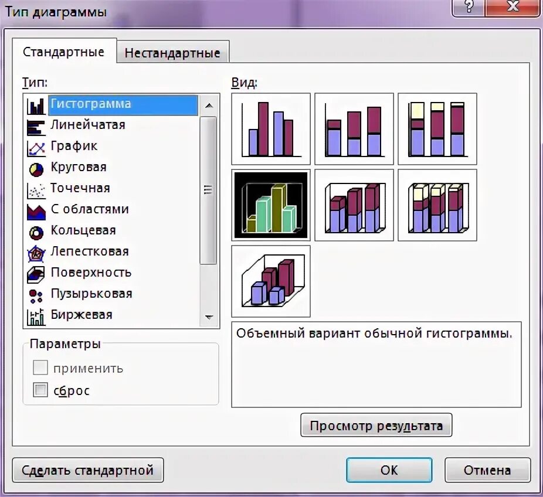Click the Поверхность surface chart icon
Screen dimensions: 543x497
[36, 275]
